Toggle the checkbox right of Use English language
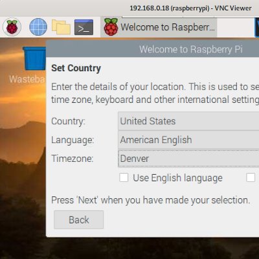Image resolution: width=259 pixels, height=259 pixels. point(251,178)
